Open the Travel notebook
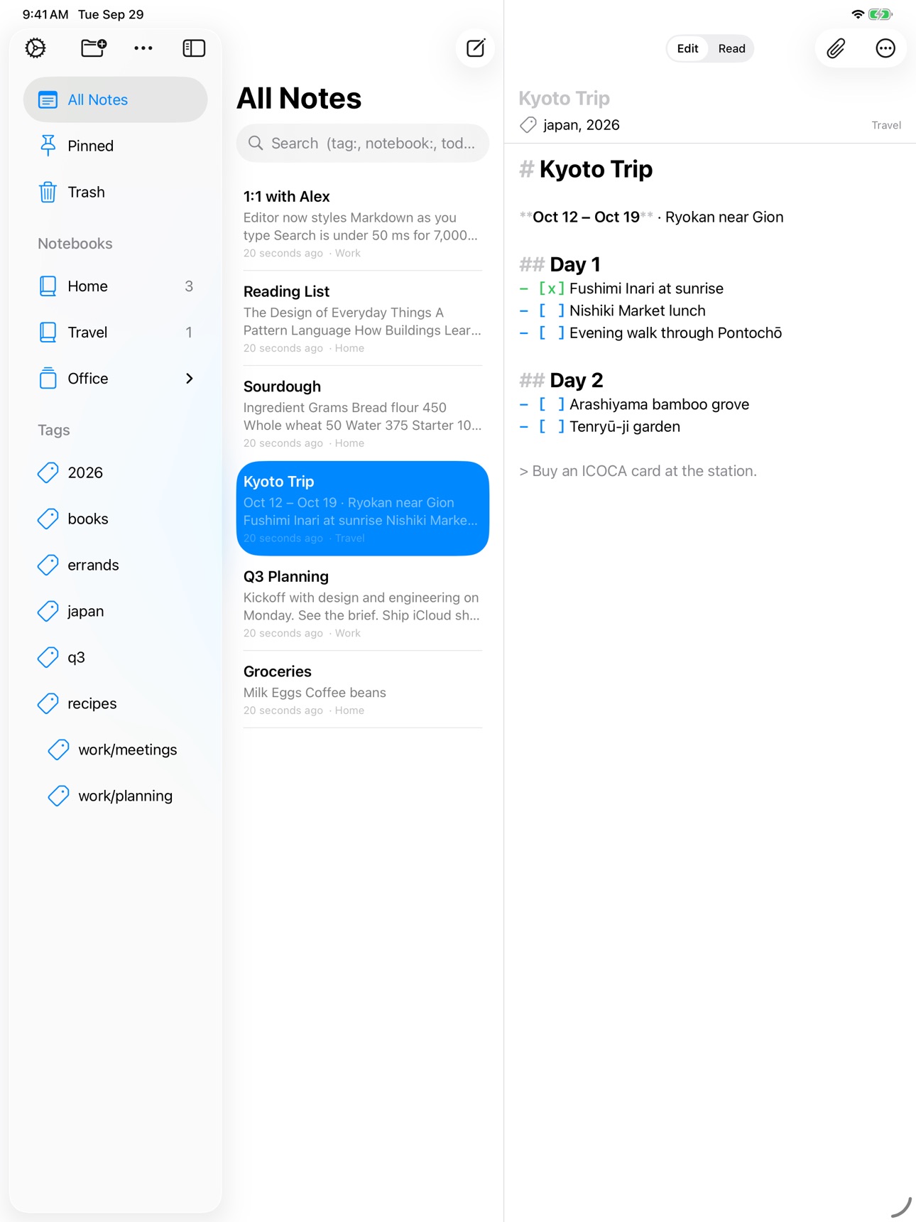The height and width of the screenshot is (1222, 916). (x=115, y=332)
